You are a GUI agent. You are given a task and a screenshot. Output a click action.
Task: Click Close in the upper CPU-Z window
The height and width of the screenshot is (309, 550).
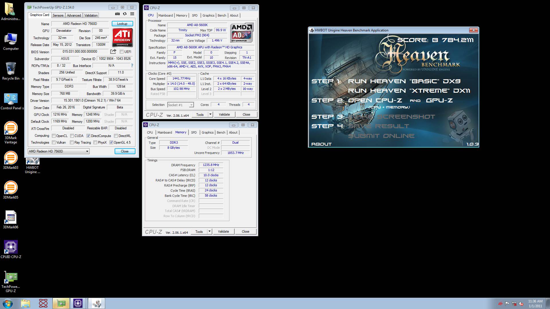(x=246, y=114)
